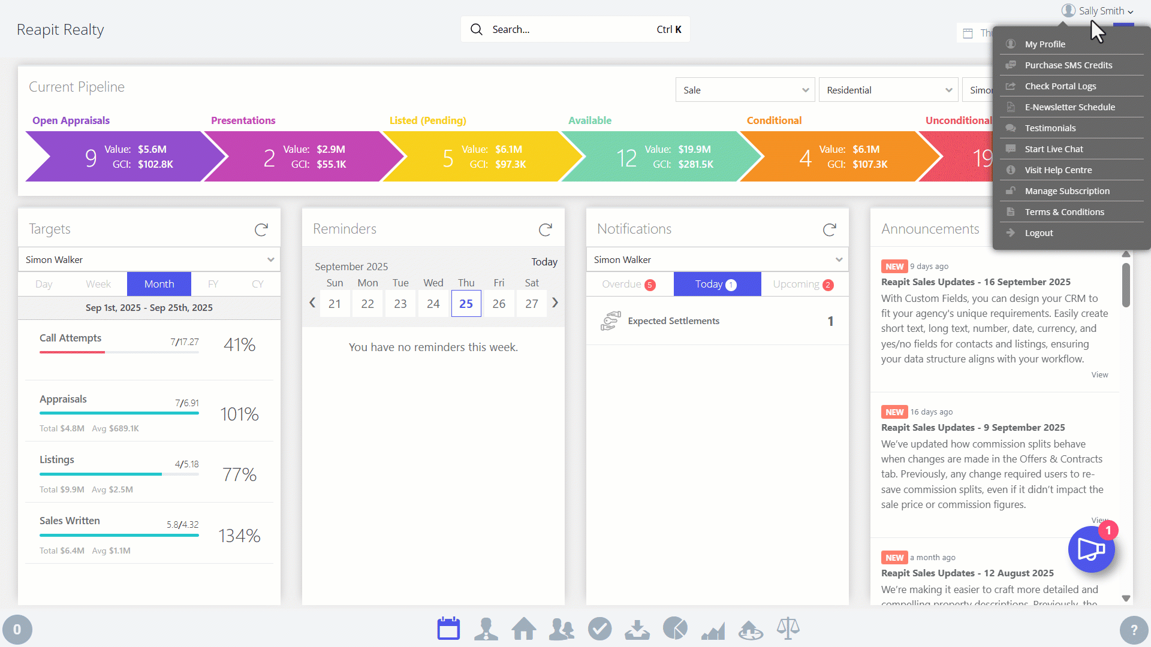Open the checkmark tasks icon in bottom bar
The height and width of the screenshot is (647, 1151).
tap(599, 629)
